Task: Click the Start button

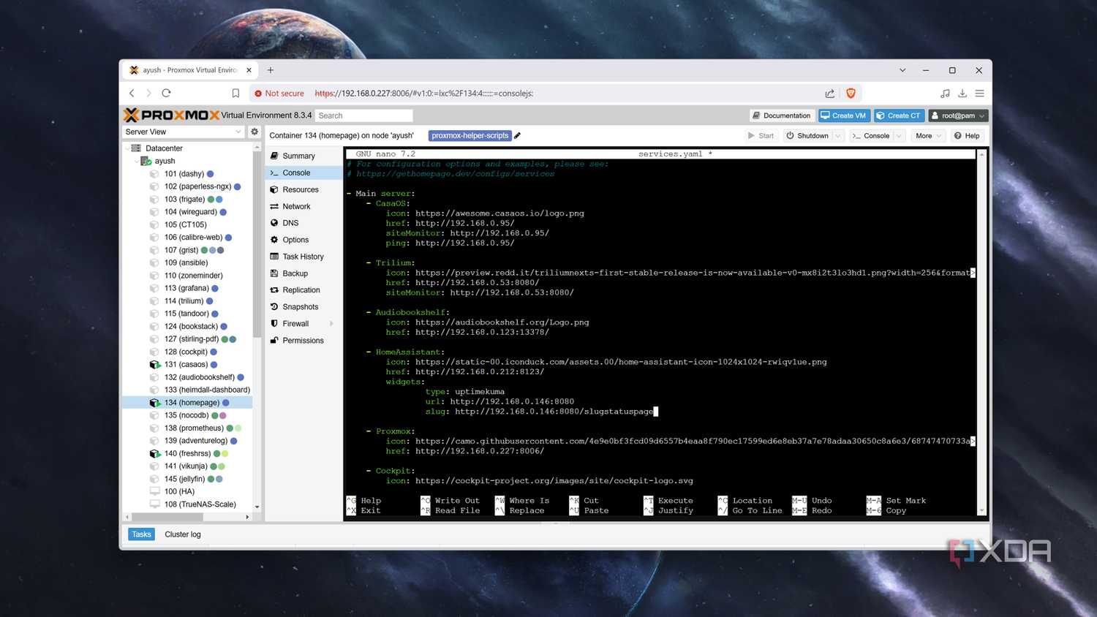Action: tap(761, 135)
